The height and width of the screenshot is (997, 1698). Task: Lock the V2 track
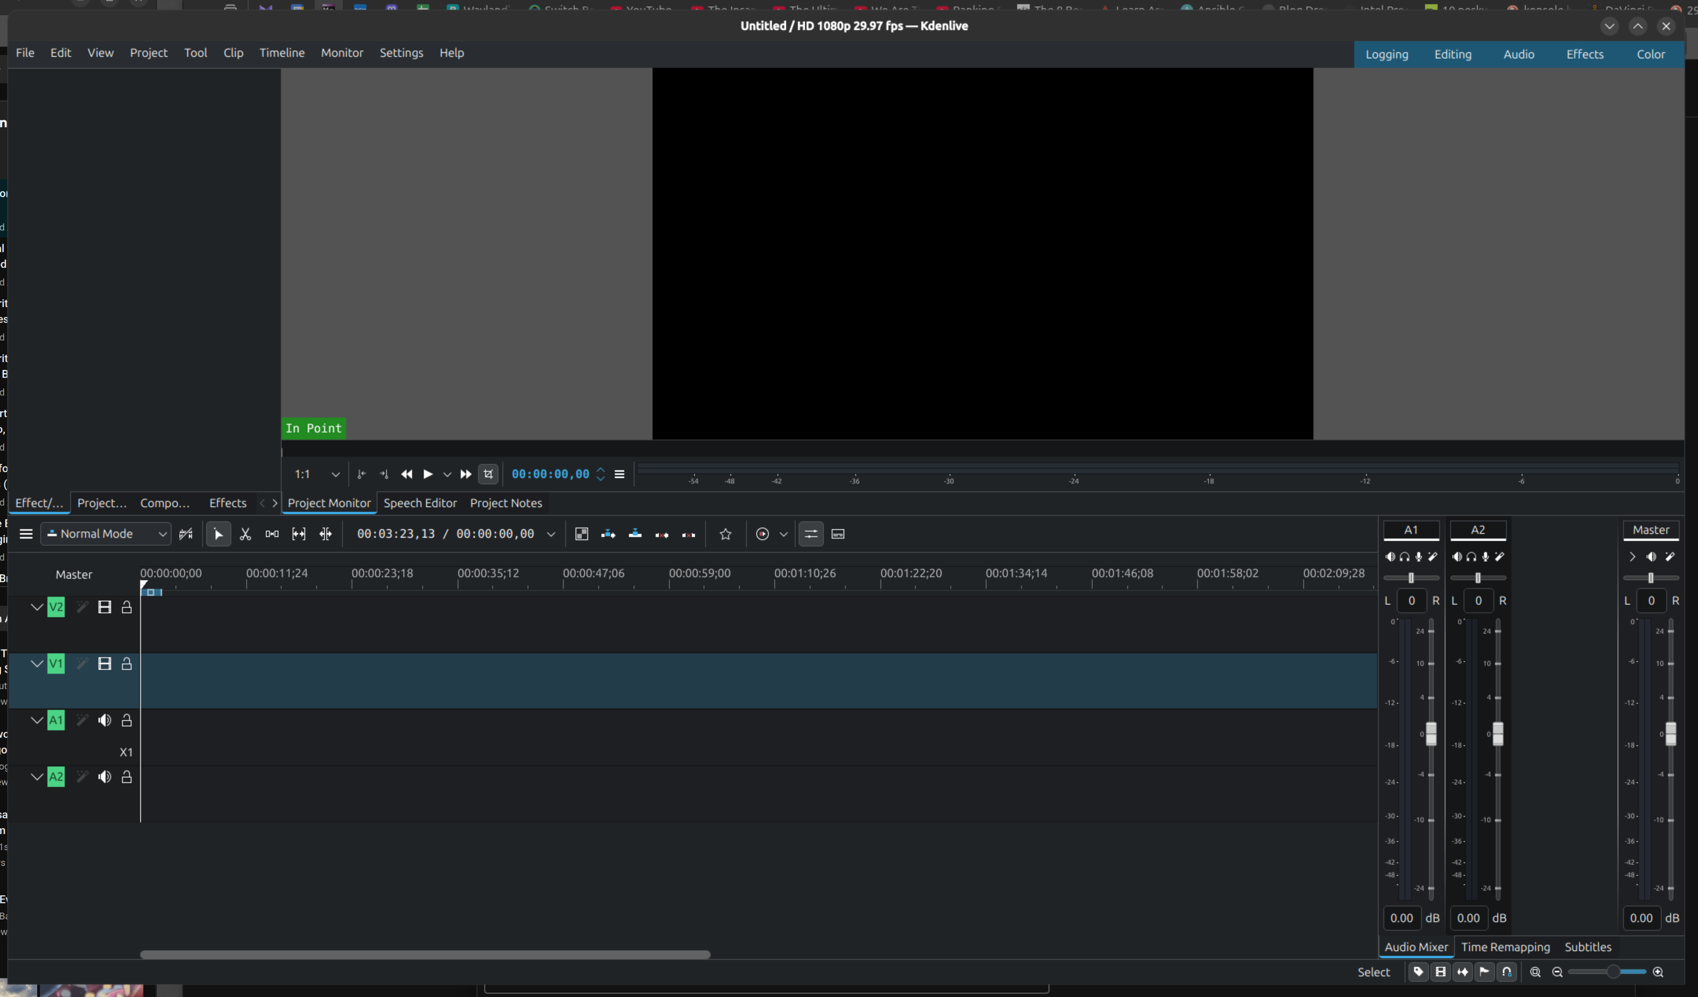pyautogui.click(x=126, y=608)
